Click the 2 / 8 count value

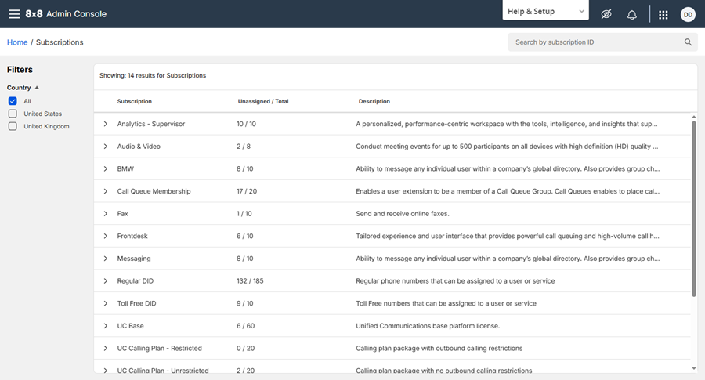(244, 147)
